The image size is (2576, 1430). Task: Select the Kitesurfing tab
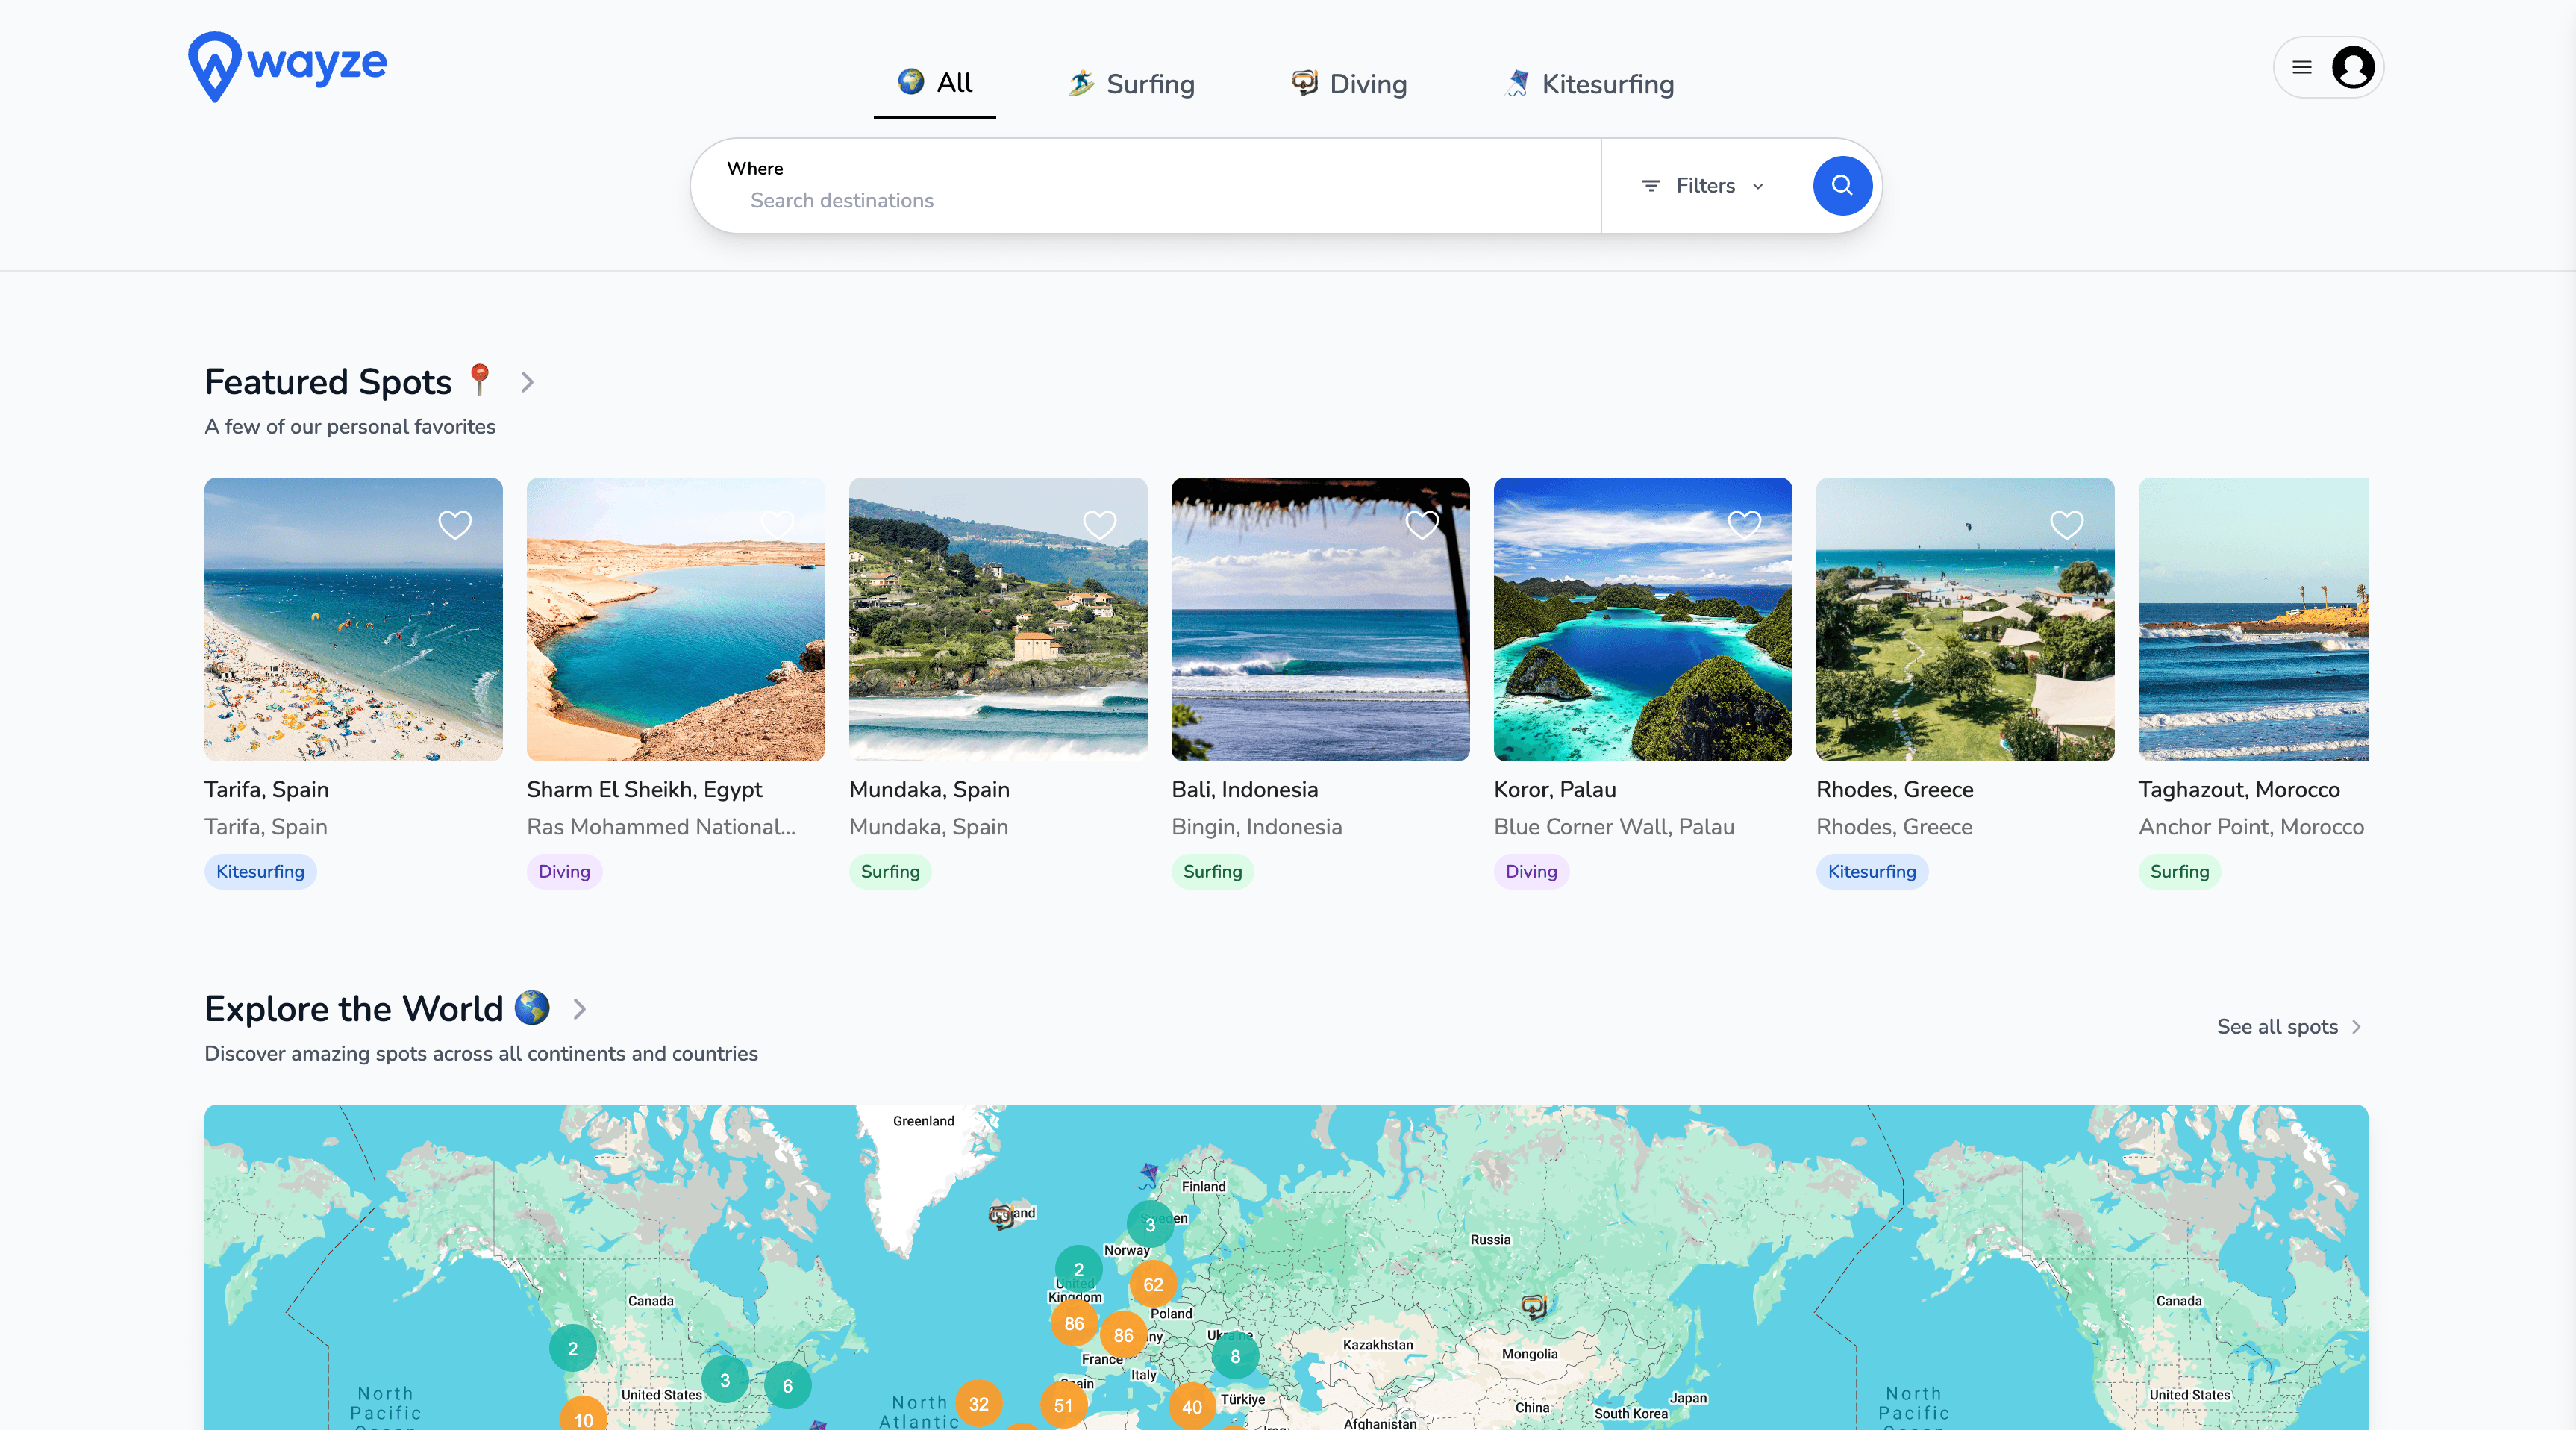[x=1590, y=84]
